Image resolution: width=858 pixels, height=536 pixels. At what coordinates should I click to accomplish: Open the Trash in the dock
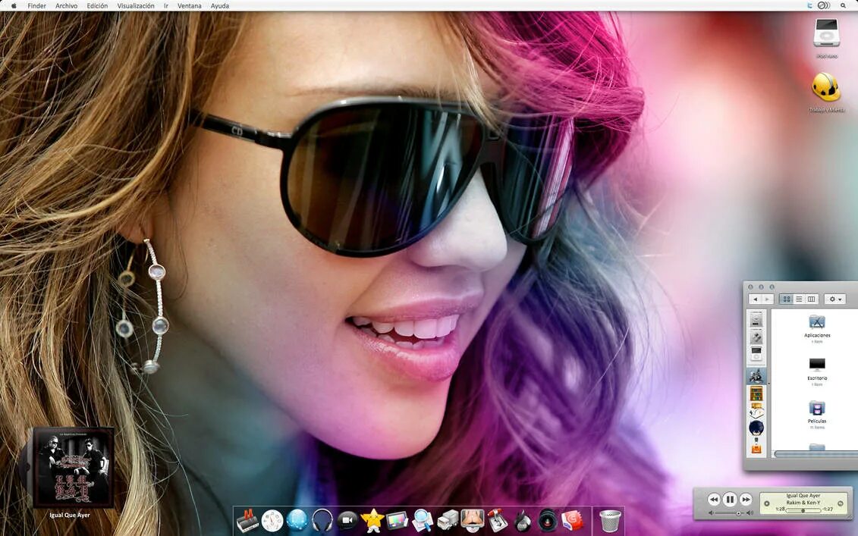pyautogui.click(x=610, y=521)
